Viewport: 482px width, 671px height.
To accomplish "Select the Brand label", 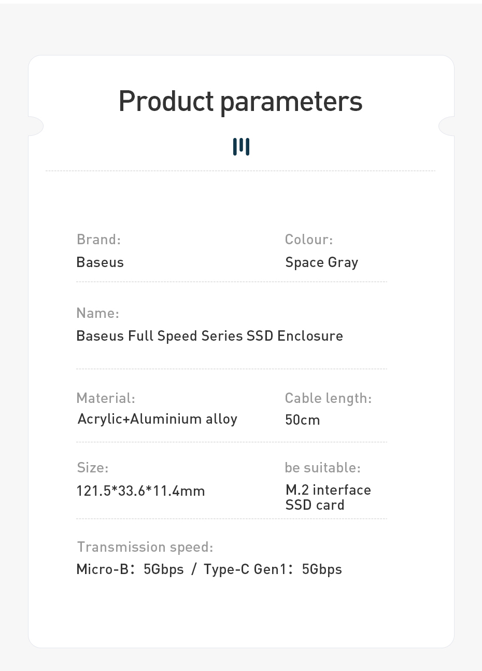I will [x=98, y=240].
